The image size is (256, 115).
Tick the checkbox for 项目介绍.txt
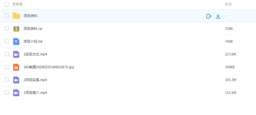pos(7,41)
